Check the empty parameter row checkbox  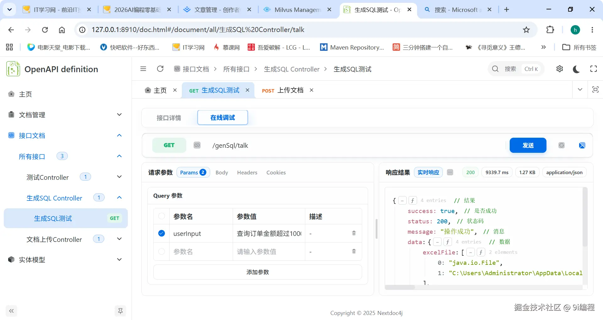[161, 251]
